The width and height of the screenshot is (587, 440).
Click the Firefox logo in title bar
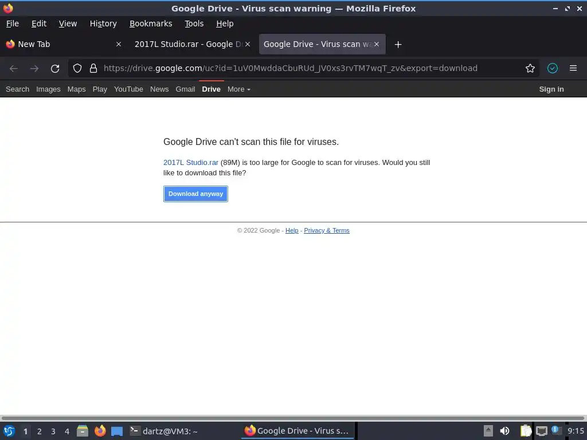tap(8, 8)
